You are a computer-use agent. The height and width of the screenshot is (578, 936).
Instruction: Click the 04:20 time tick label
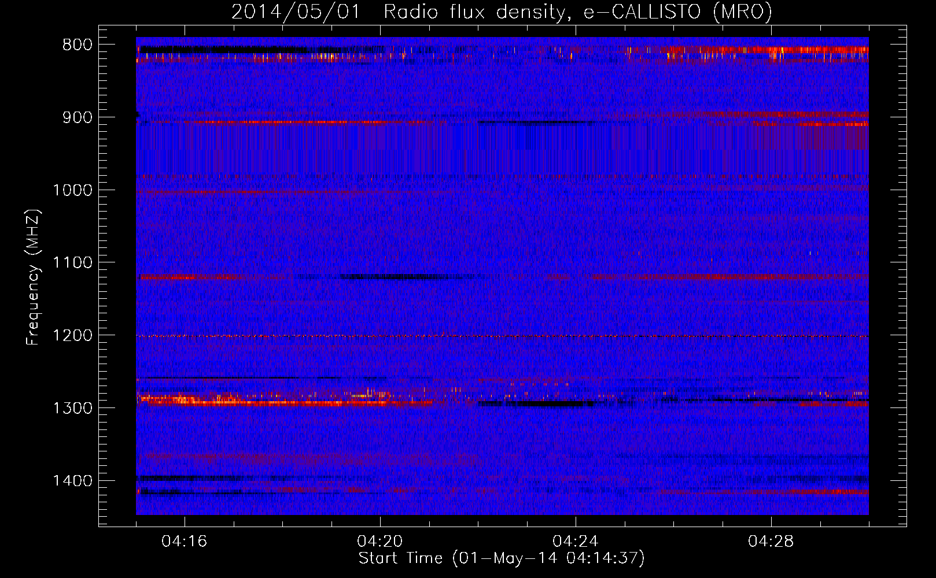point(380,542)
